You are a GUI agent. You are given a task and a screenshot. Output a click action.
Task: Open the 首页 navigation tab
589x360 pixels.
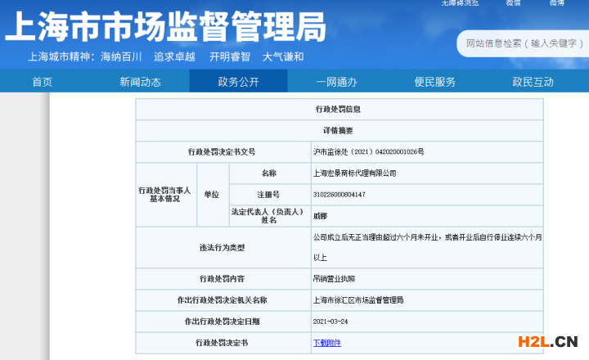42,82
